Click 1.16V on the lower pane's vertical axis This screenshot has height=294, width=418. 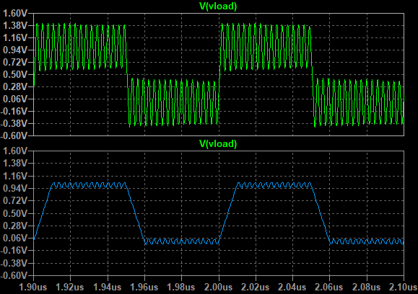pyautogui.click(x=15, y=176)
